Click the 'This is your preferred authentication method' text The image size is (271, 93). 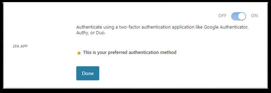pyautogui.click(x=130, y=52)
